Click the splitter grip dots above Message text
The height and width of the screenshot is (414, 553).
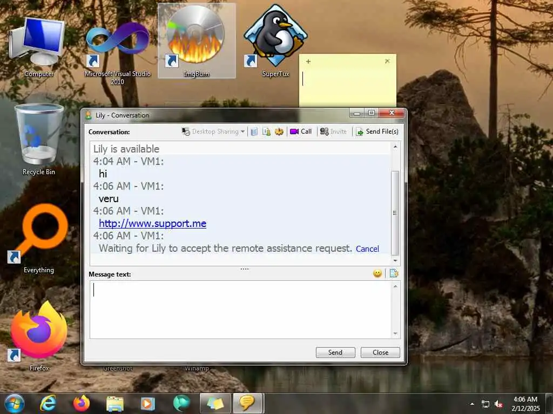[x=245, y=269]
